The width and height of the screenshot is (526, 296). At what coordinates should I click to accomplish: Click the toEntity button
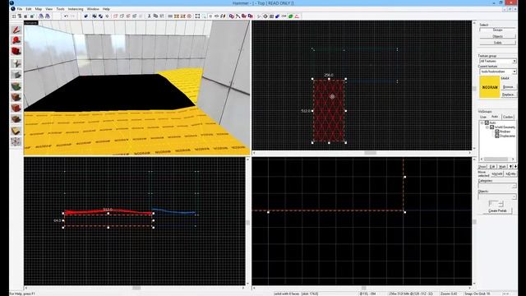pos(510,173)
